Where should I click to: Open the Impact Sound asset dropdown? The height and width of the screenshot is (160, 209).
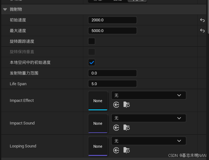149,118
